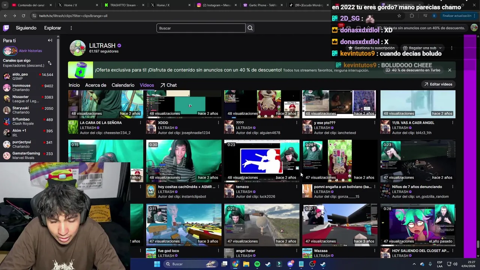480x270 pixels.
Task: Open GamsterGaming channel in sidebar
Action: point(28,155)
